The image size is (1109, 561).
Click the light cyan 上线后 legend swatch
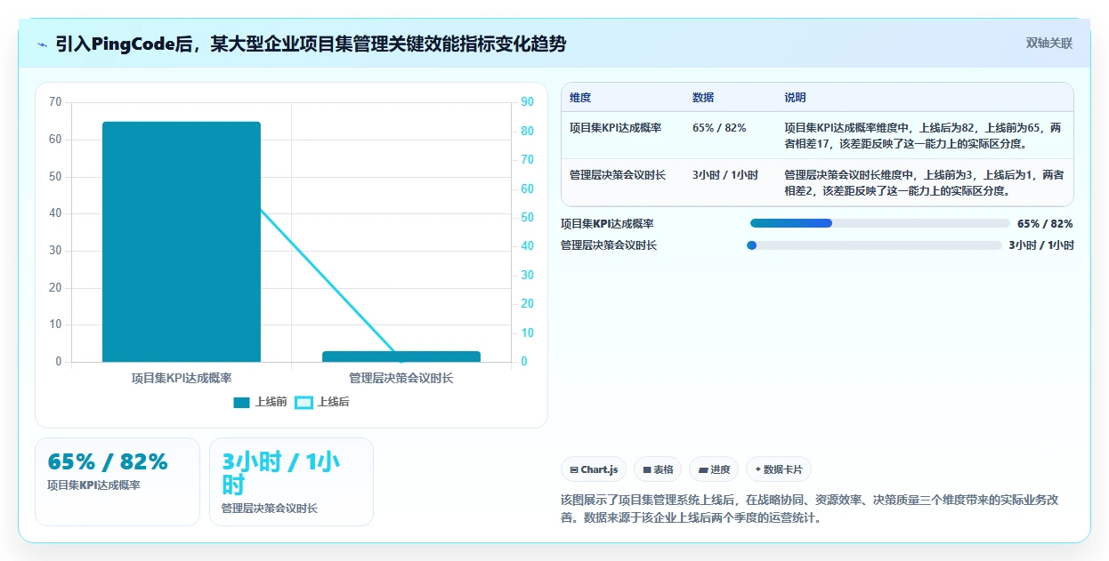click(304, 403)
